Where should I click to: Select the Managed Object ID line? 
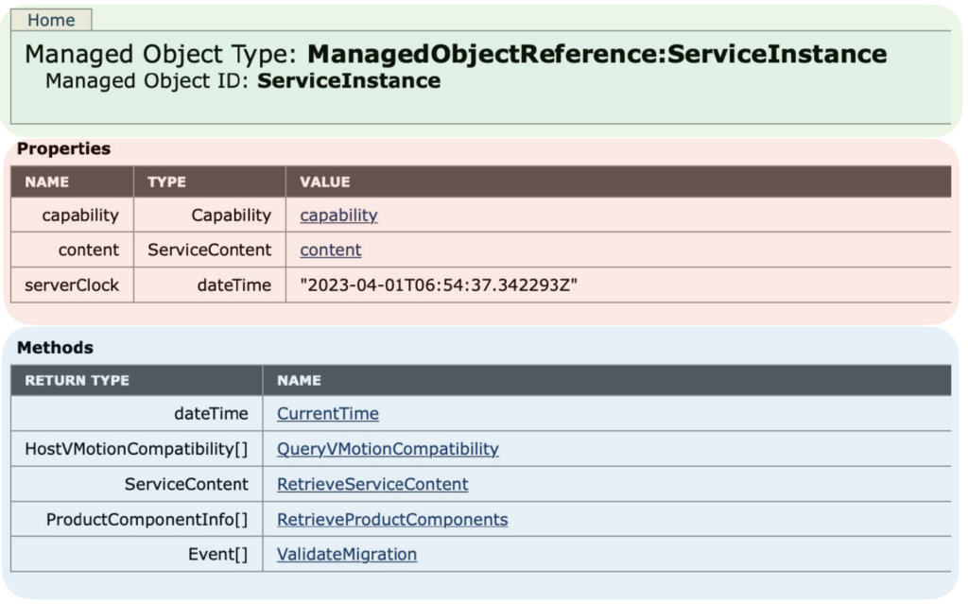click(x=243, y=81)
